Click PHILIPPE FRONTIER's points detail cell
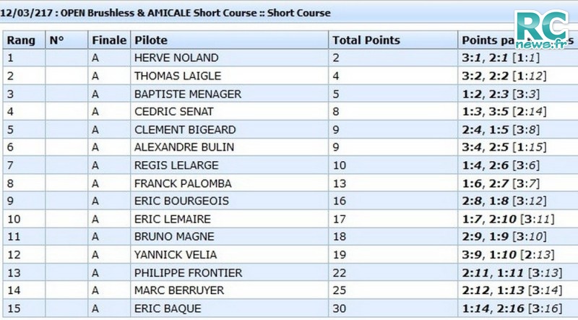Screen dimensions: 578x320 pyautogui.click(x=518, y=273)
